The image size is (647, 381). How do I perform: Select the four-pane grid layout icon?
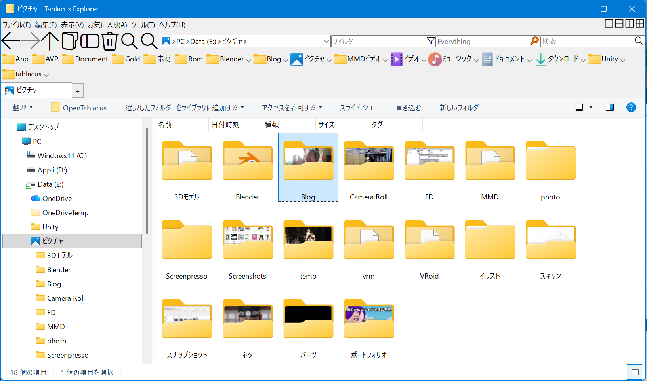(x=640, y=24)
